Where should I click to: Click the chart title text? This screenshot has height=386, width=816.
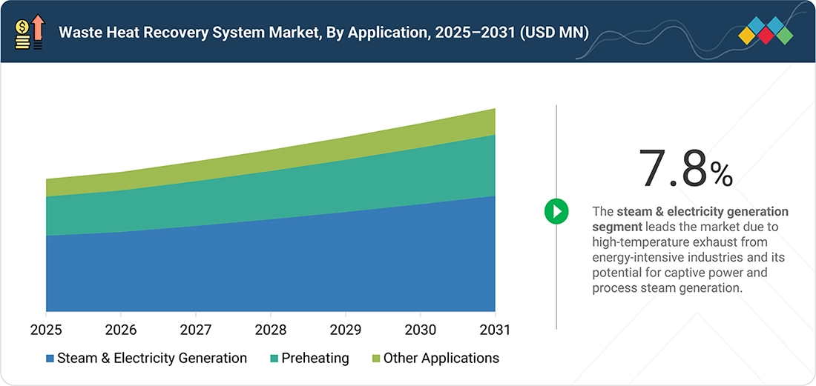click(323, 33)
